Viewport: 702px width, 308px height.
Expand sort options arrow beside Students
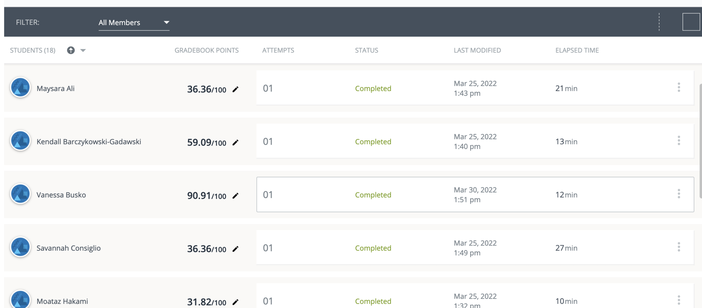83,50
